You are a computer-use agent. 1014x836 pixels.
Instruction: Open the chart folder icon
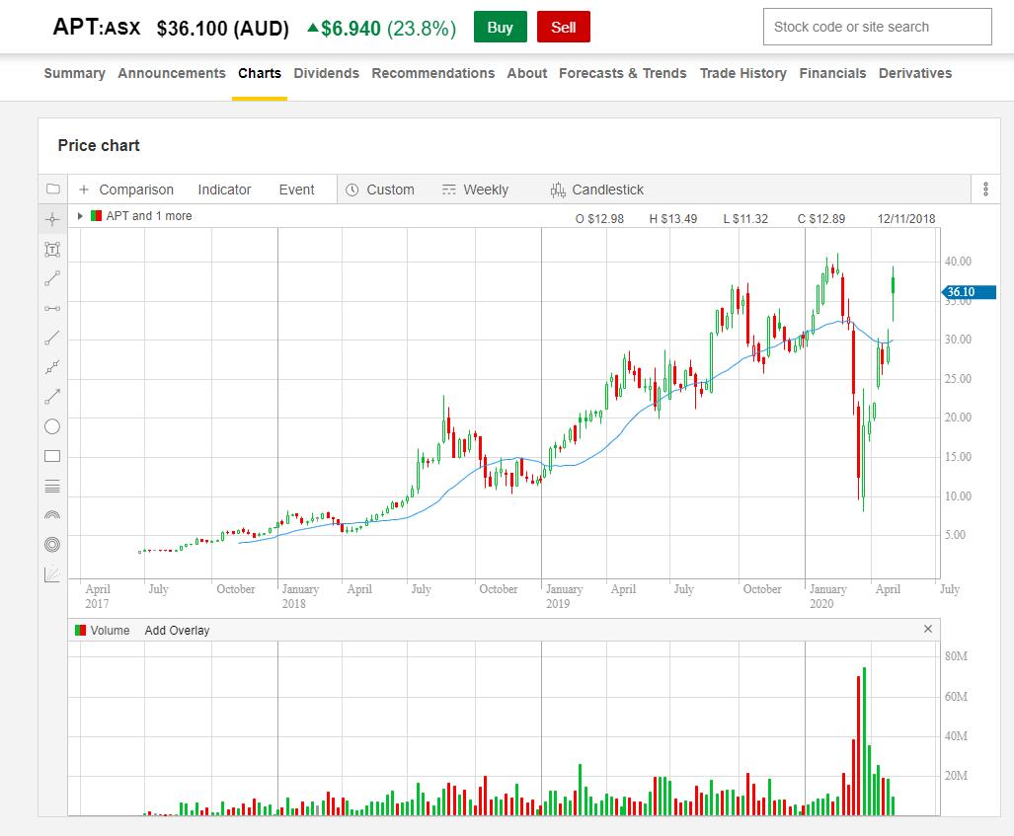[x=53, y=189]
